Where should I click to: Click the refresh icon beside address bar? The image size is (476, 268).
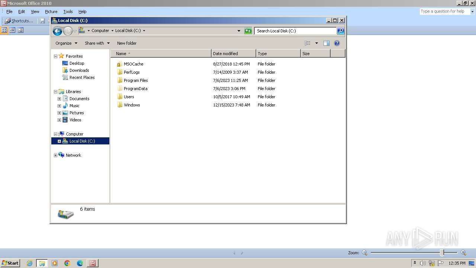[x=248, y=31]
